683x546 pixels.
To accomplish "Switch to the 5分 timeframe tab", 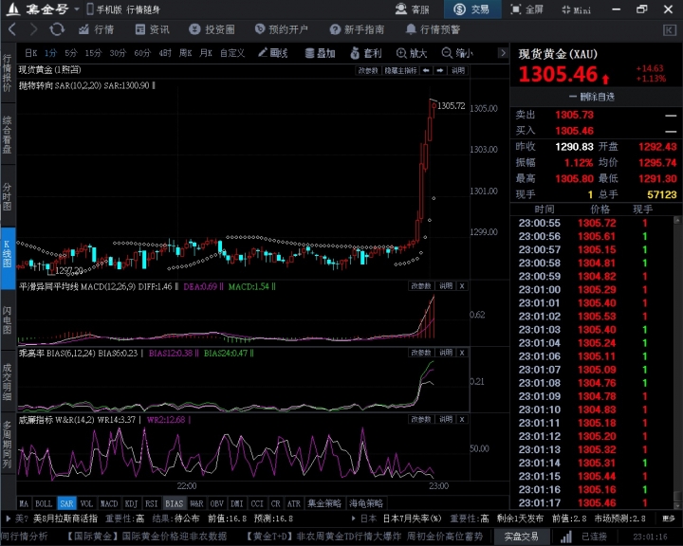I will coord(71,53).
